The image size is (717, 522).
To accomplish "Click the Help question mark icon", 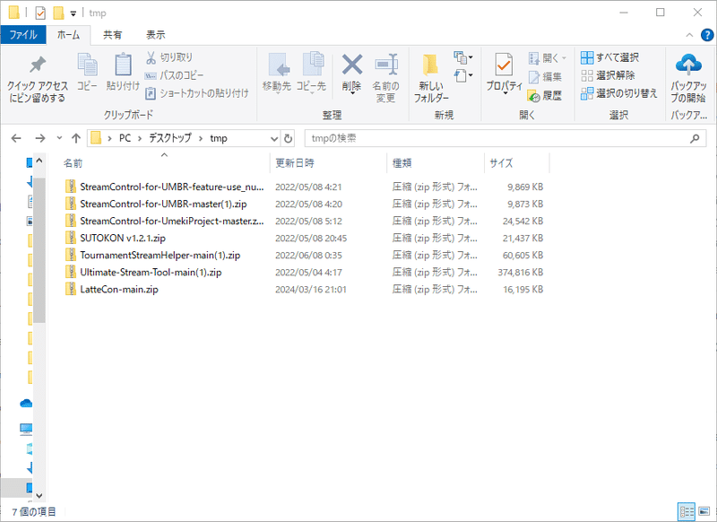I will coord(707,35).
